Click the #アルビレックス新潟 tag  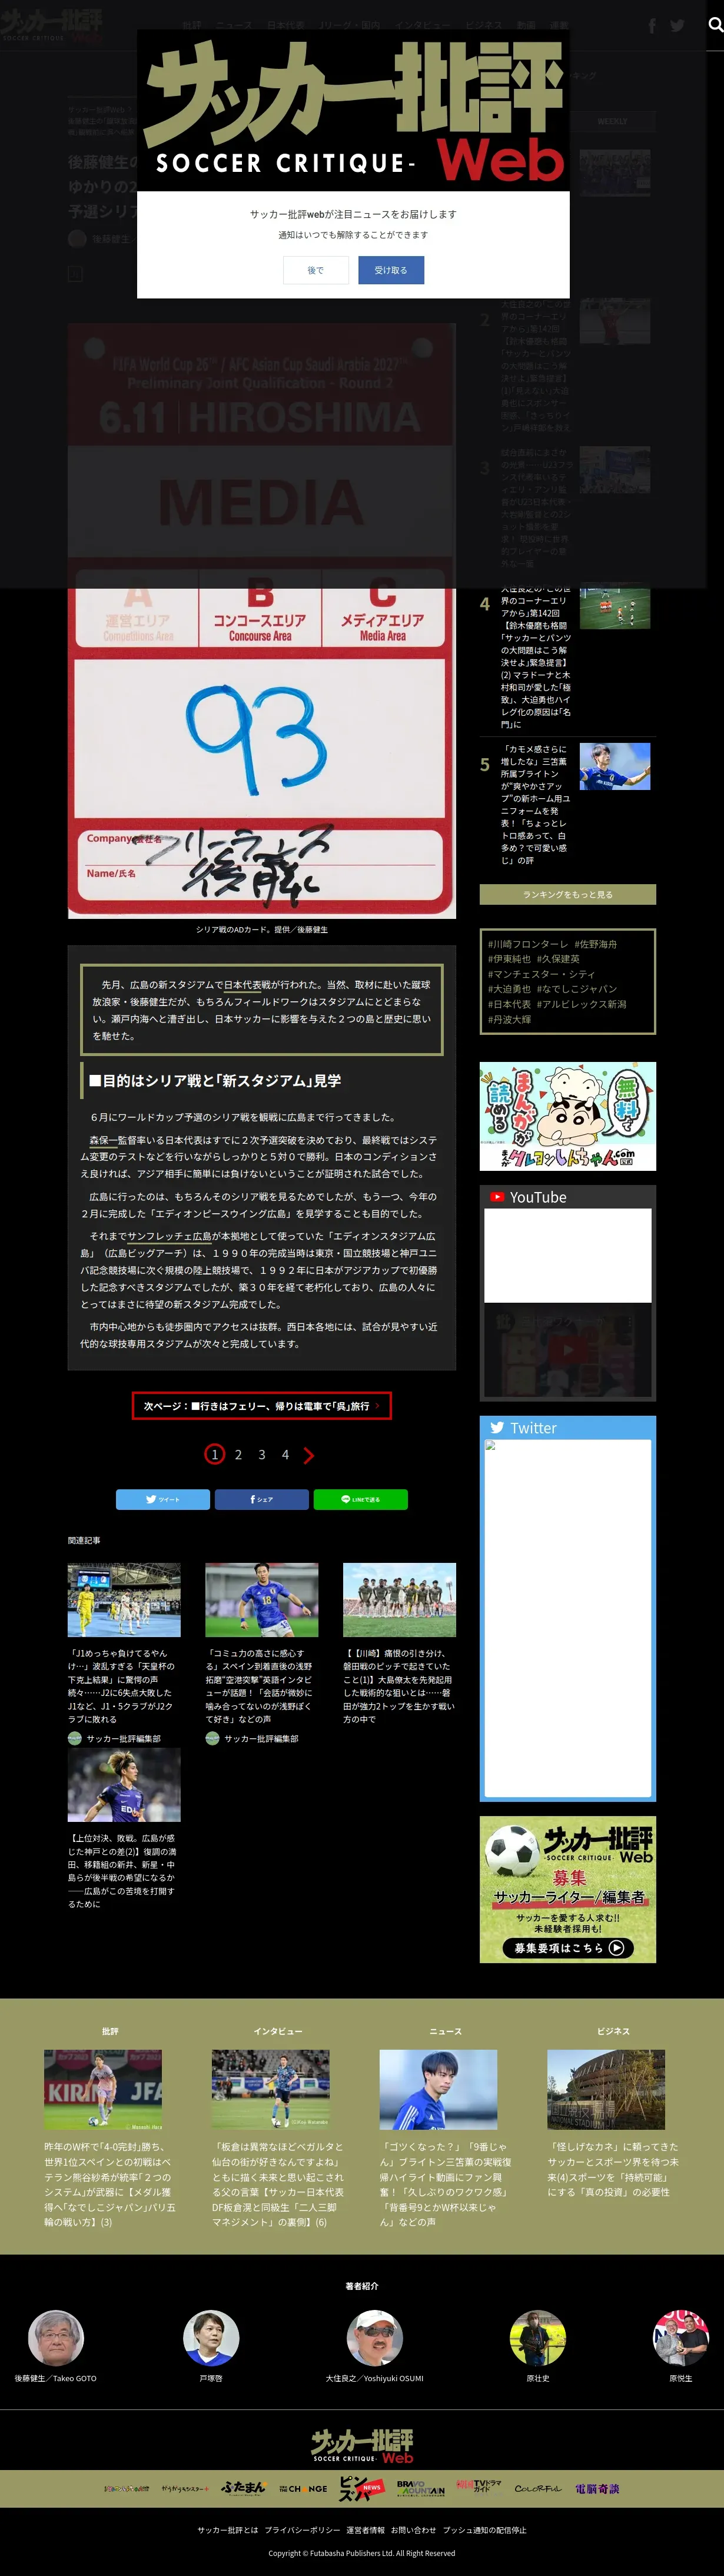pos(581,1004)
